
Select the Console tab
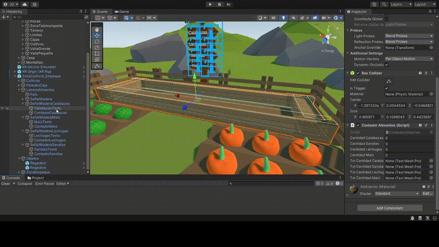click(11, 178)
